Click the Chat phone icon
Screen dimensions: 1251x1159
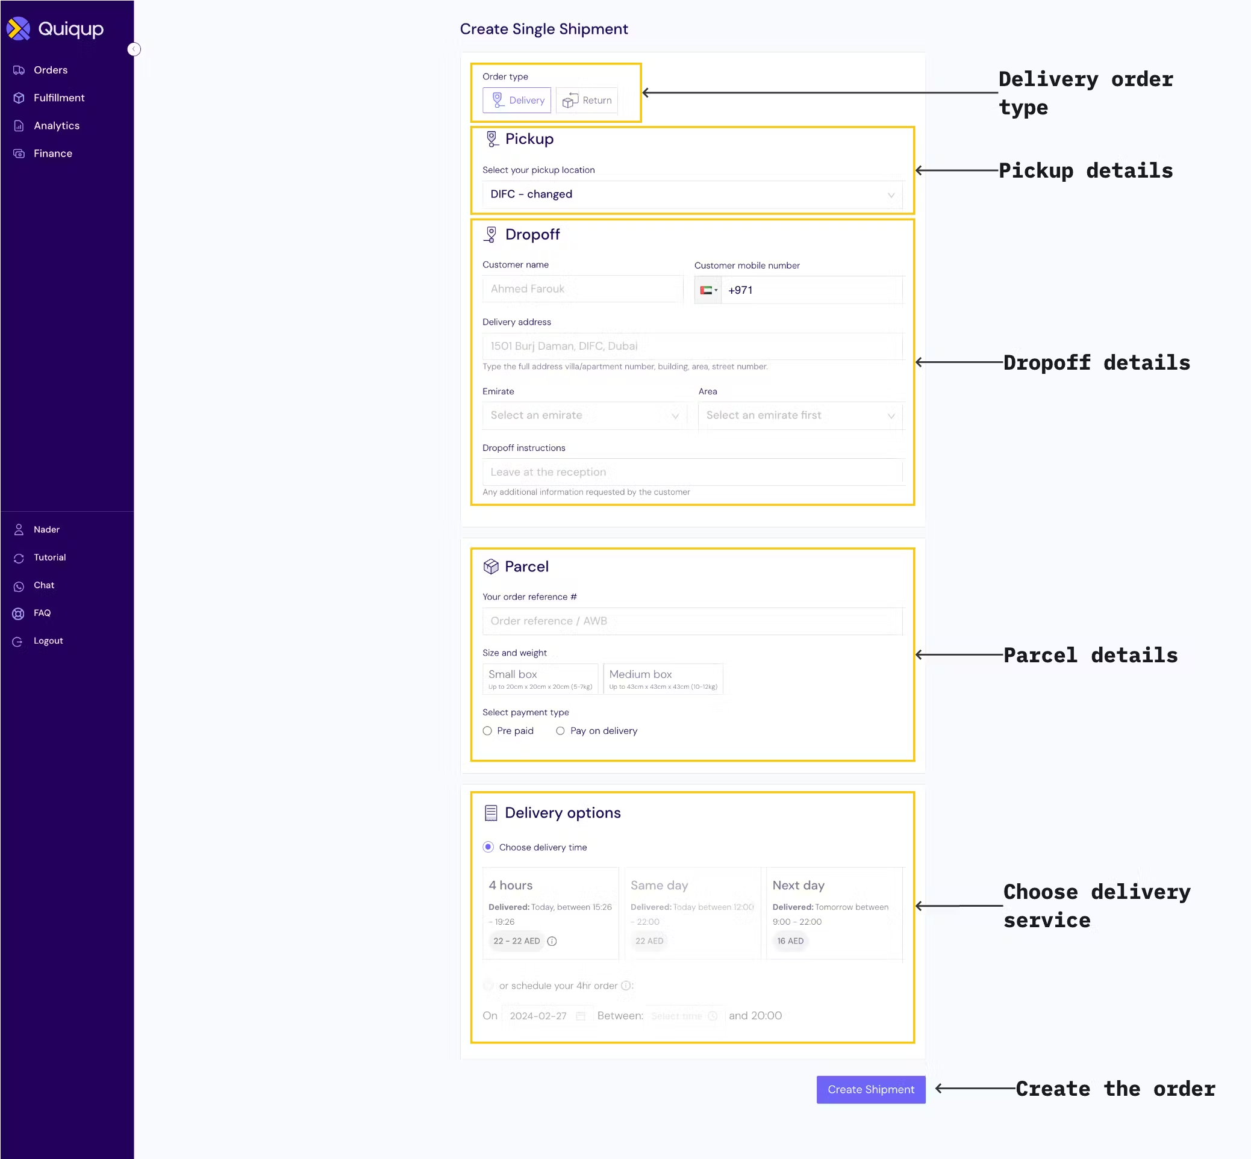tap(19, 586)
